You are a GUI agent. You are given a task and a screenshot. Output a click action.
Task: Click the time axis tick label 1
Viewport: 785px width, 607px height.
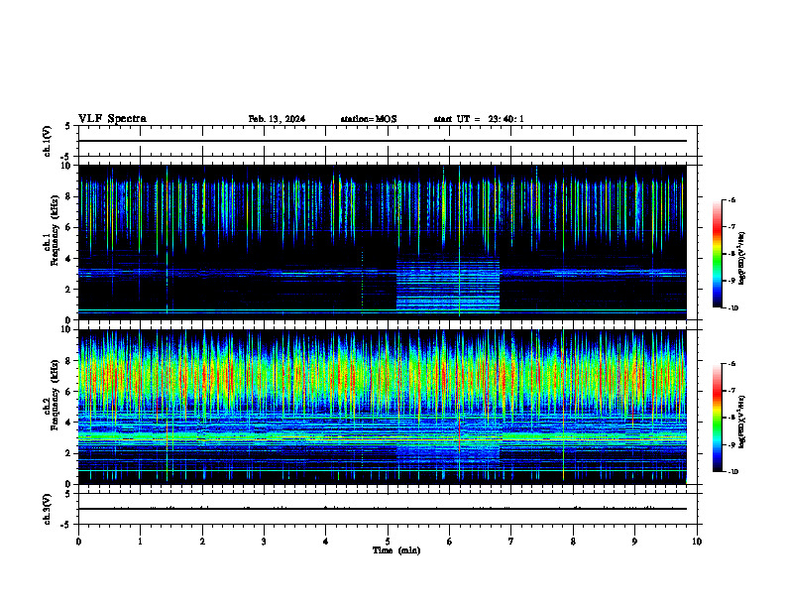pos(140,542)
